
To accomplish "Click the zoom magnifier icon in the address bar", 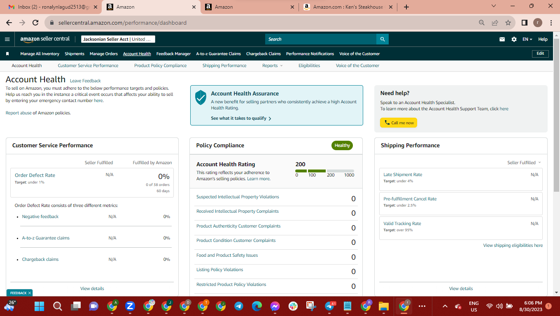I will click(482, 23).
